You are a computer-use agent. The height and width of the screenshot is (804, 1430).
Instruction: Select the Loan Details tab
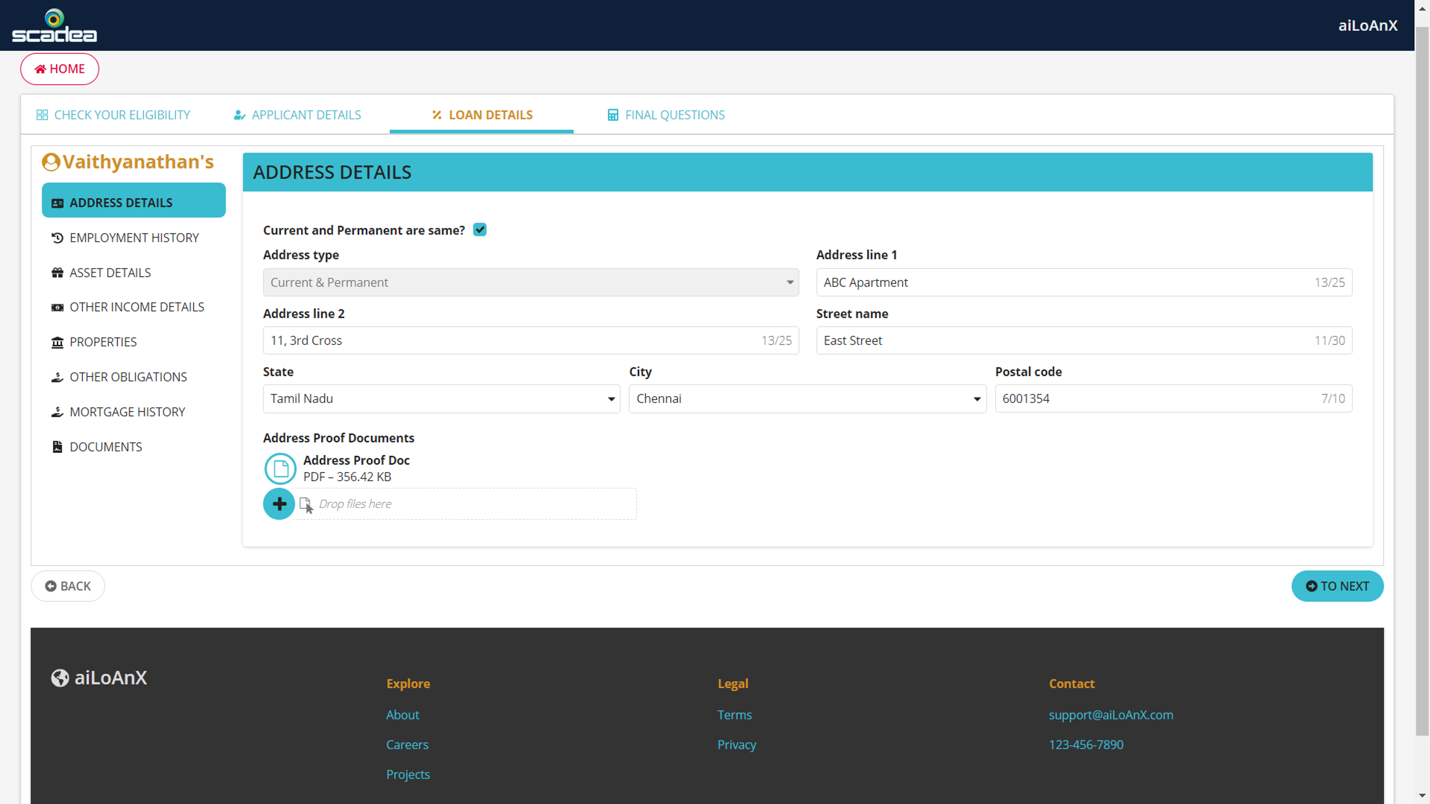482,115
